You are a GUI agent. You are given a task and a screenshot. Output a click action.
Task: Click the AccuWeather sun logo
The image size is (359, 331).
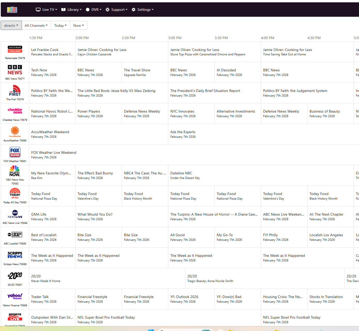tap(15, 132)
